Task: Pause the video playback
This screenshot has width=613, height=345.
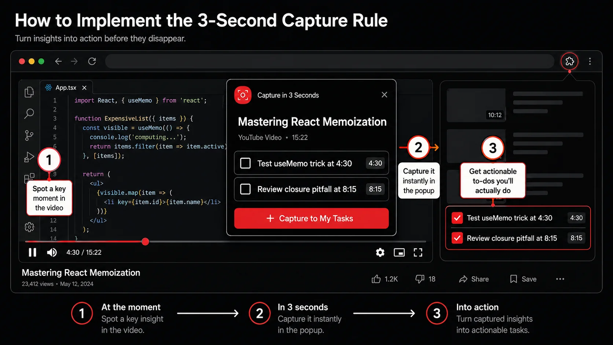Action: [32, 252]
